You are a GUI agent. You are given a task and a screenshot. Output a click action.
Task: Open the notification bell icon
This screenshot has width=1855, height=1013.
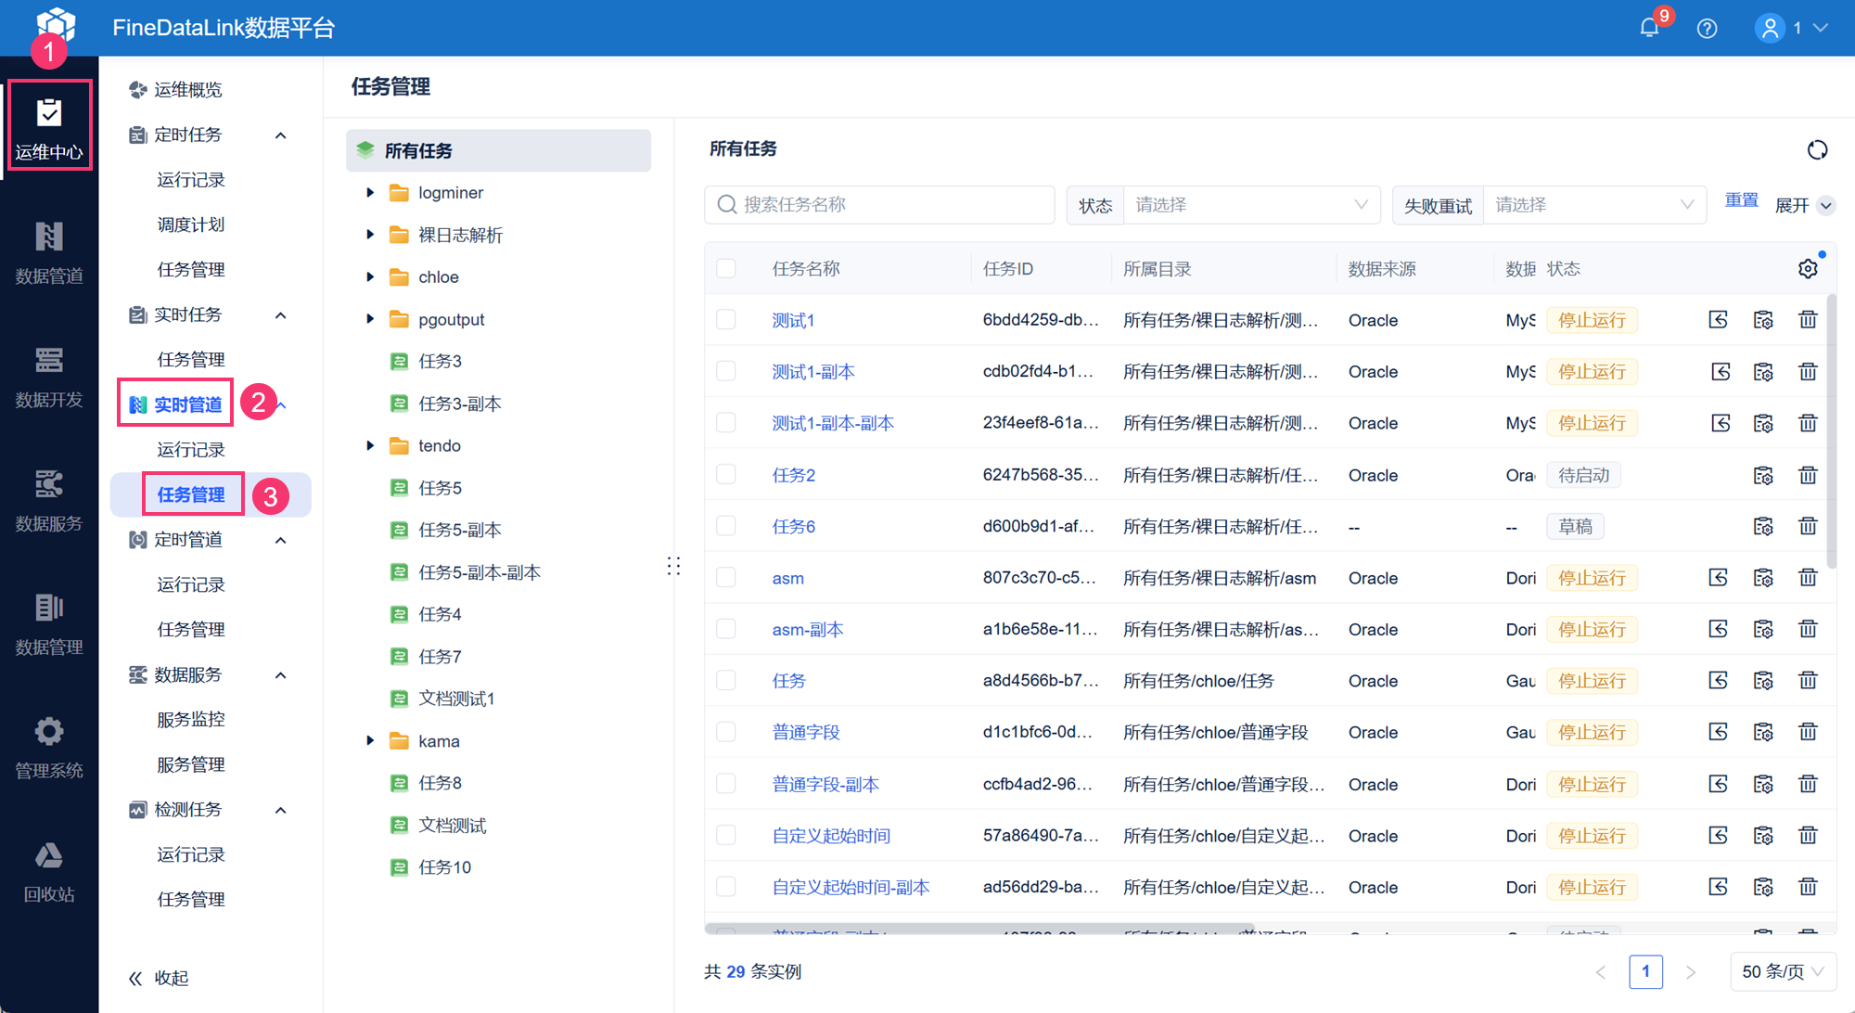point(1649,28)
